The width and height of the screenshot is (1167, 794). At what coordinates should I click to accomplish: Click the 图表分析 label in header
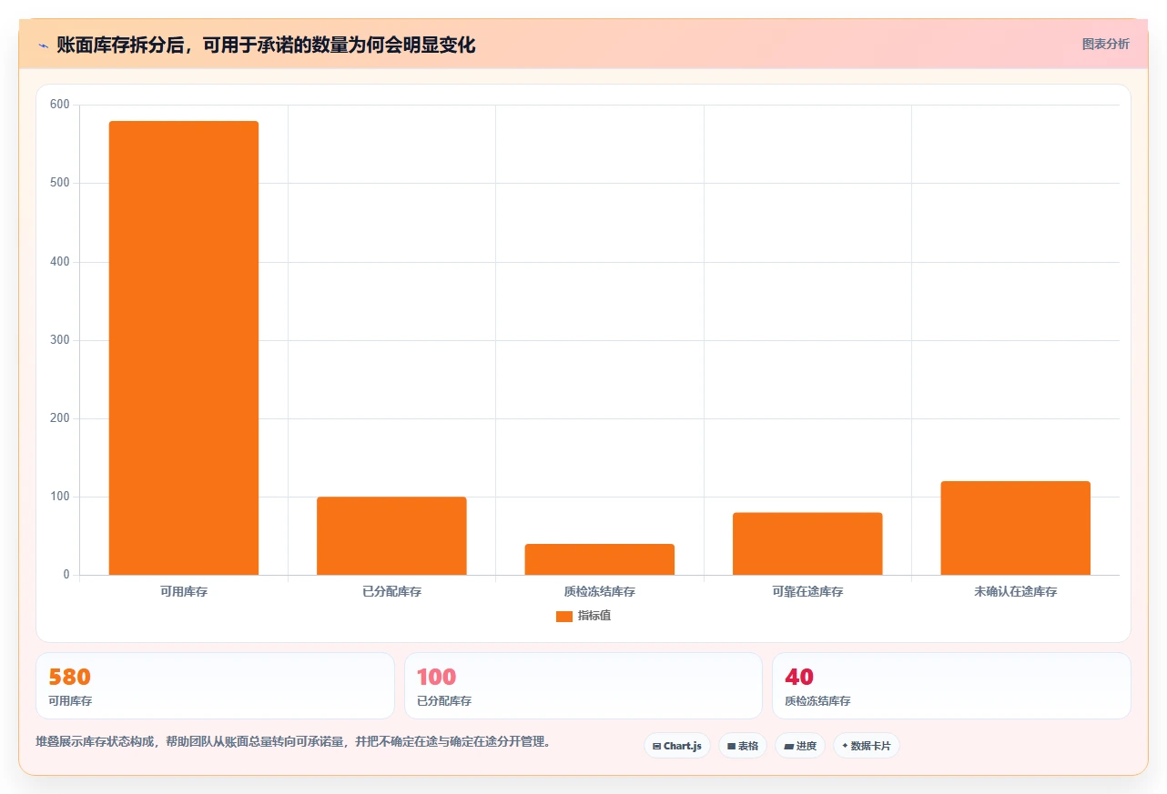[x=1105, y=44]
